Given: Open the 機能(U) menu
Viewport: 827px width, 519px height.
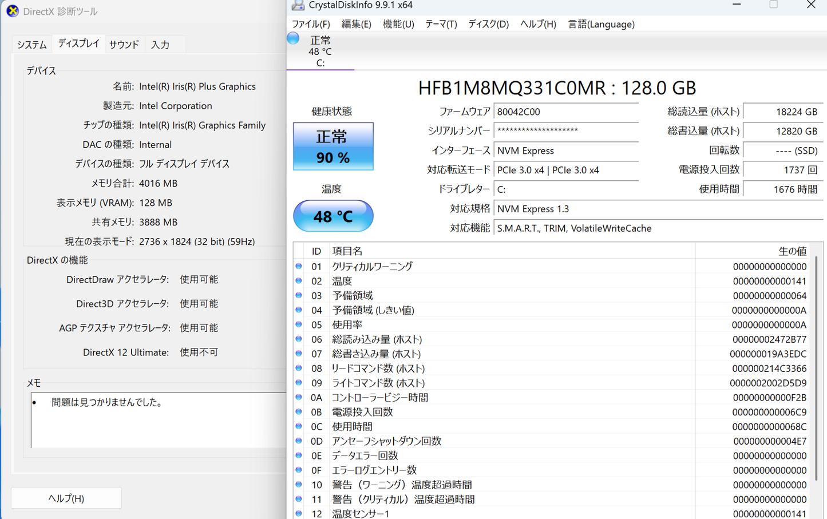Looking at the screenshot, I should click(398, 24).
